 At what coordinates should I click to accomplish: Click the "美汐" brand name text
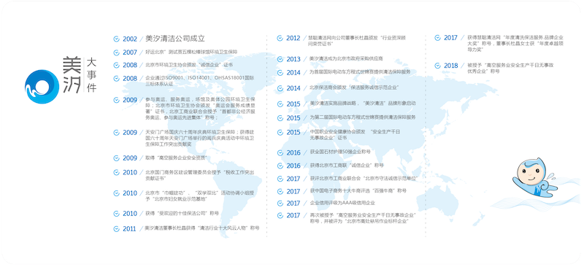(x=72, y=74)
